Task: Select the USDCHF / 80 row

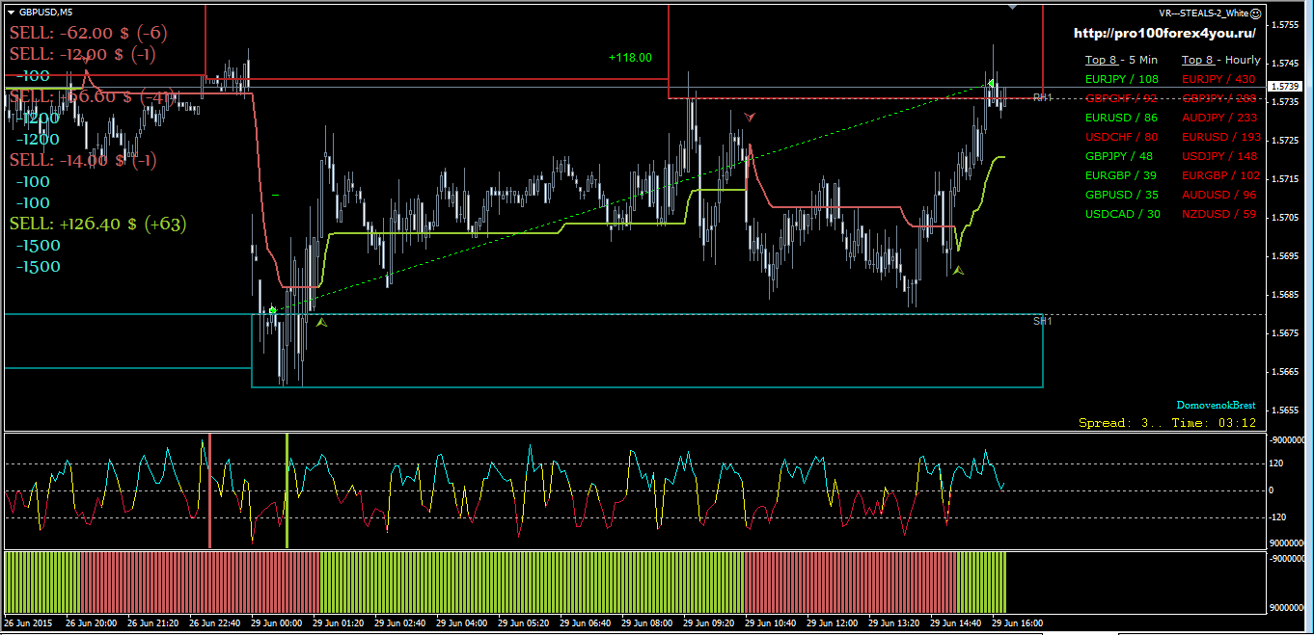Action: pyautogui.click(x=1121, y=137)
